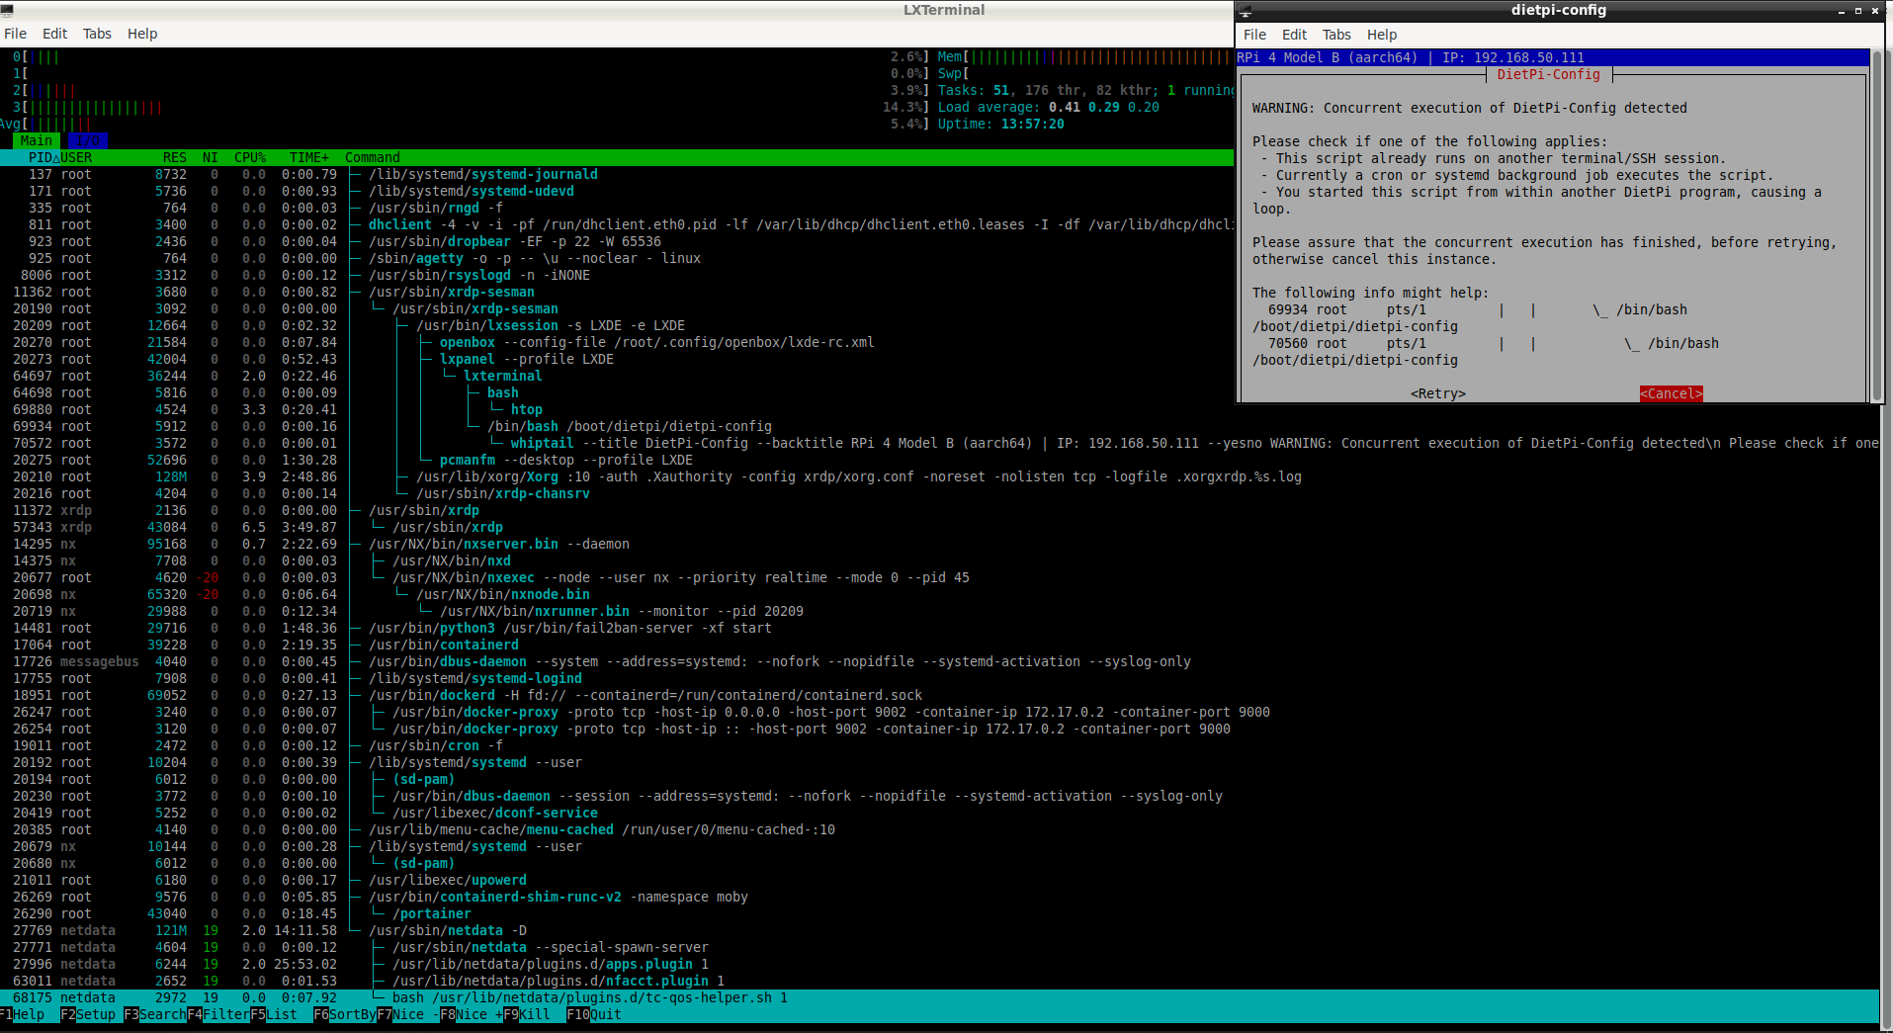Screen dimensions: 1893x1033
Task: Switch to htop Main tab
Action: tap(37, 140)
